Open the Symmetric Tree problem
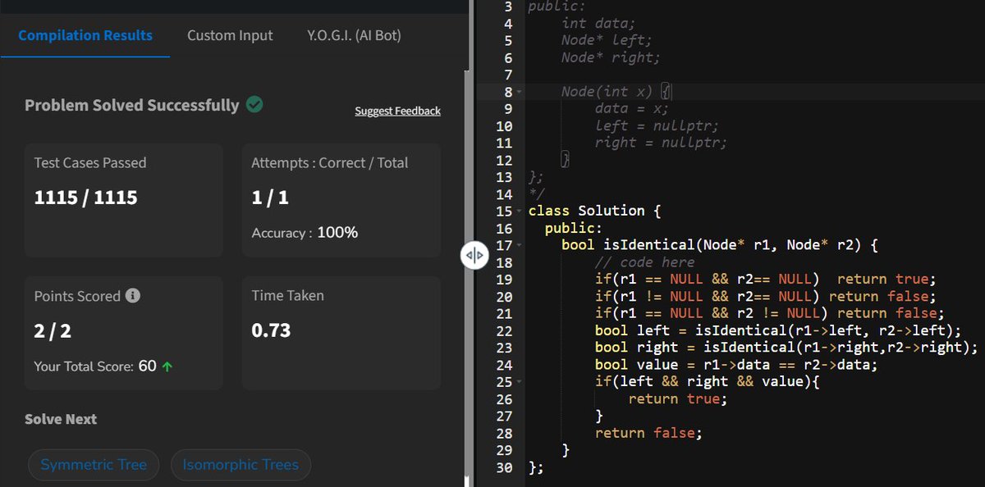Image resolution: width=985 pixels, height=487 pixels. coord(94,465)
